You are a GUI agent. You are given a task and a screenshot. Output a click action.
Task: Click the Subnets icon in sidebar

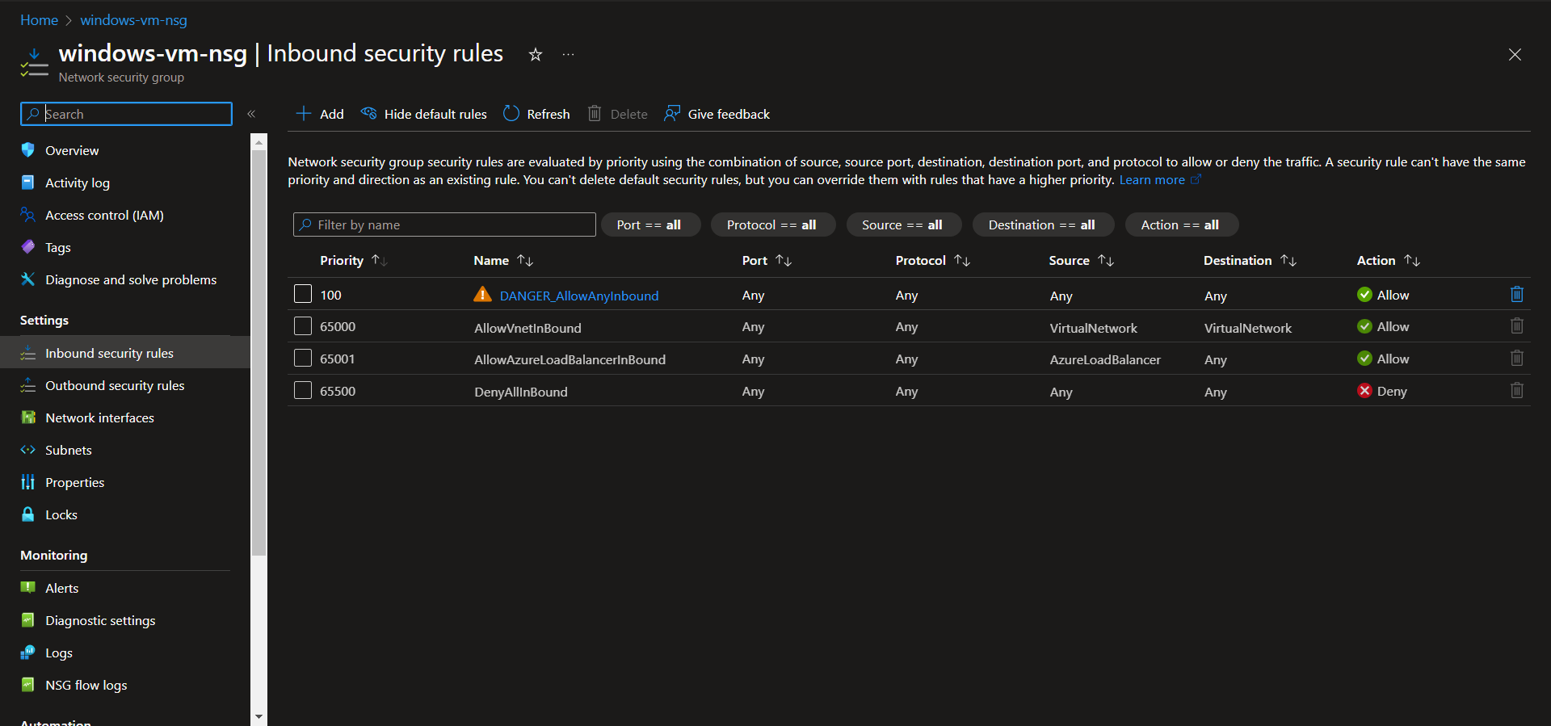(28, 450)
